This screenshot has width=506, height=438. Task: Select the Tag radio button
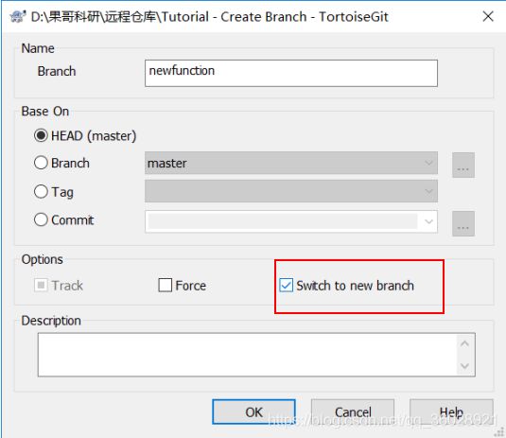[41, 191]
